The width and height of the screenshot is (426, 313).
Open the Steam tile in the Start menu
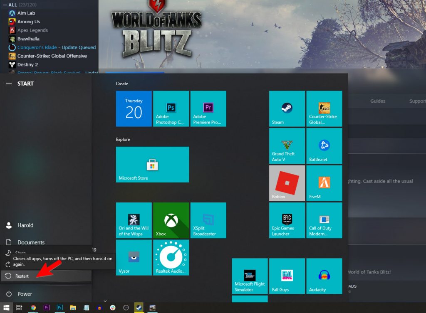287,108
